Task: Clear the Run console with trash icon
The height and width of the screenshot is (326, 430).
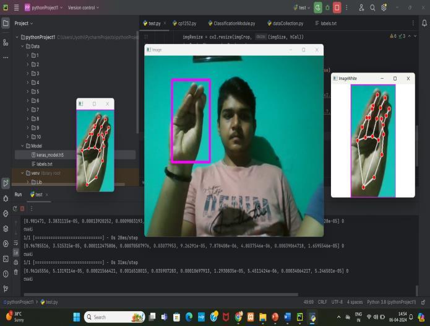Action: [16, 272]
